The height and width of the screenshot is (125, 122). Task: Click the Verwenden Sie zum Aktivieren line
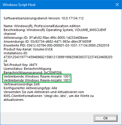pyautogui.click(x=44, y=92)
